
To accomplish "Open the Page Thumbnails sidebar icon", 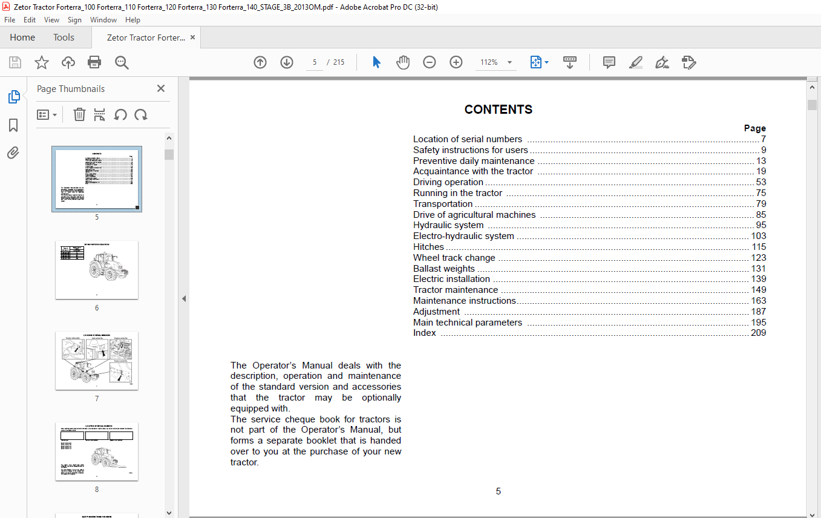I will [13, 97].
